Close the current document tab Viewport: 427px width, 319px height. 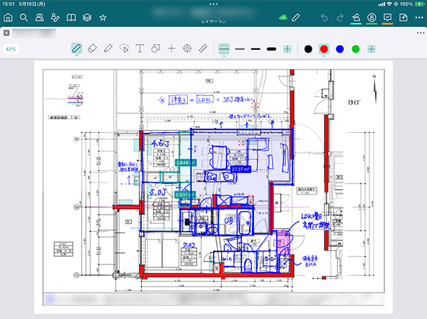6,33
